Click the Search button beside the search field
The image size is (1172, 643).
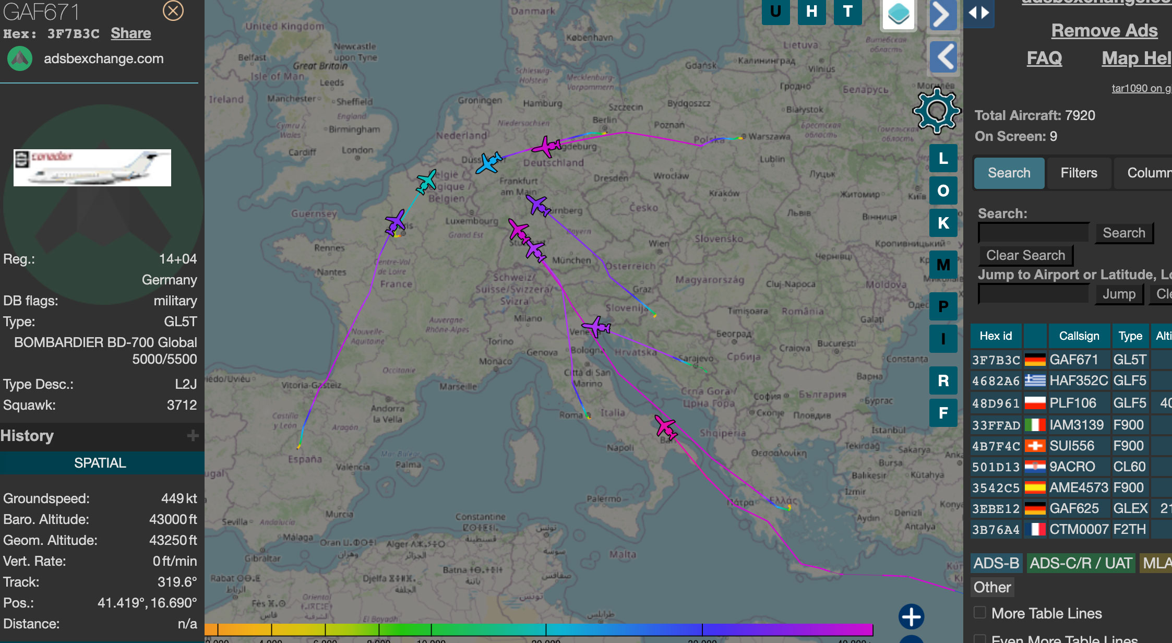pyautogui.click(x=1124, y=233)
